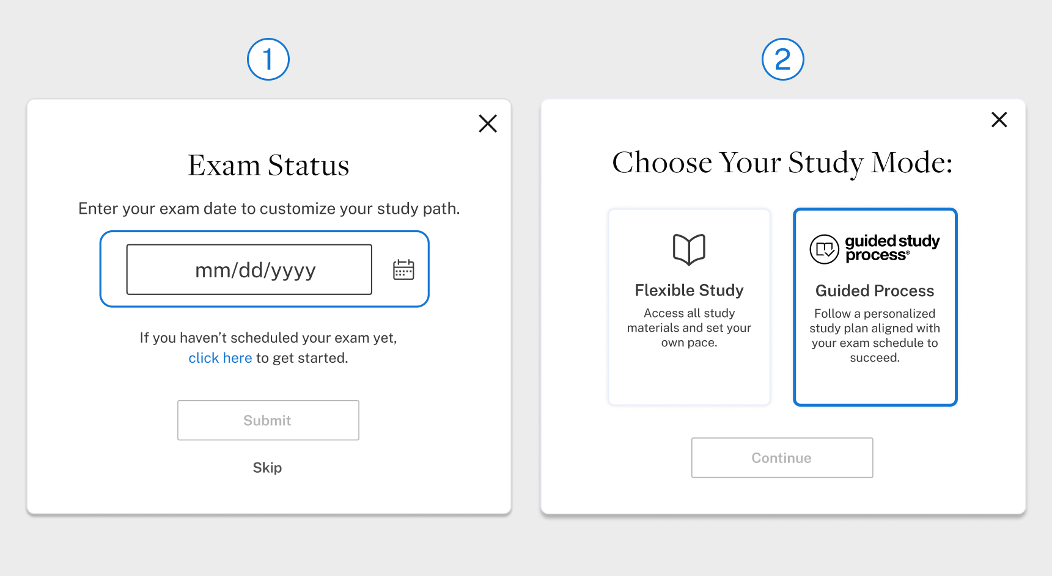Click the 'guided study process' logo wordmark
The height and width of the screenshot is (576, 1052).
[x=892, y=248]
